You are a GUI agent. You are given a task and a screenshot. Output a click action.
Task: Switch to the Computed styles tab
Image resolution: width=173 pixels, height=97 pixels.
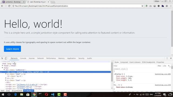click(x=124, y=62)
